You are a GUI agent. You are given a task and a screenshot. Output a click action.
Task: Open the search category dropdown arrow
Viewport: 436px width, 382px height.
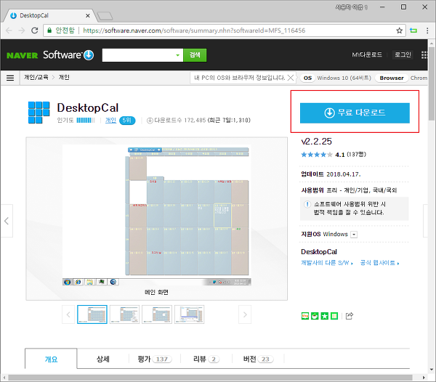click(x=178, y=55)
